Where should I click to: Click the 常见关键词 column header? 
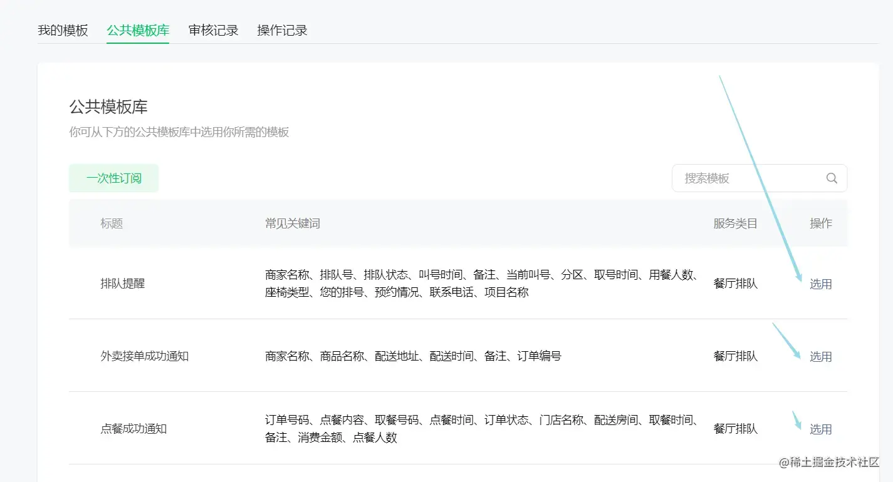pos(293,223)
